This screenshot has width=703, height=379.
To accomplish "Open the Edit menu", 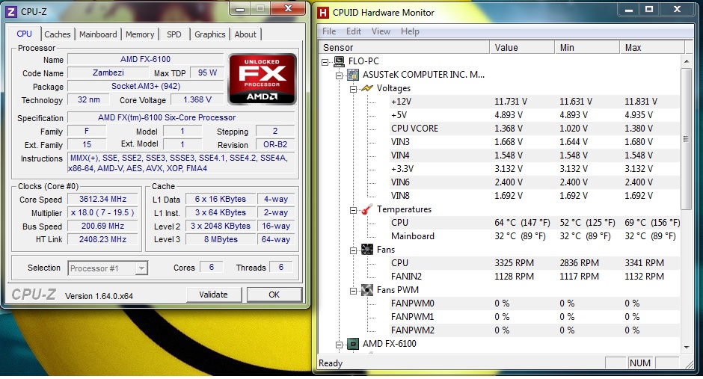I will (x=353, y=31).
